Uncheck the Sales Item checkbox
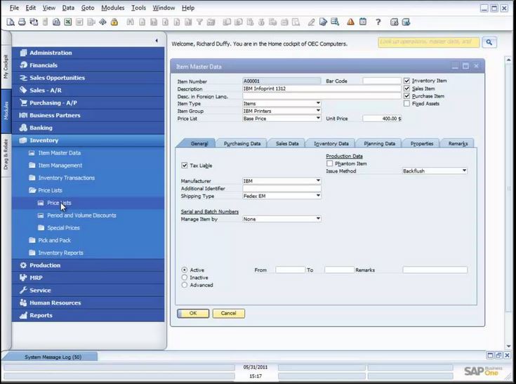 [406, 88]
